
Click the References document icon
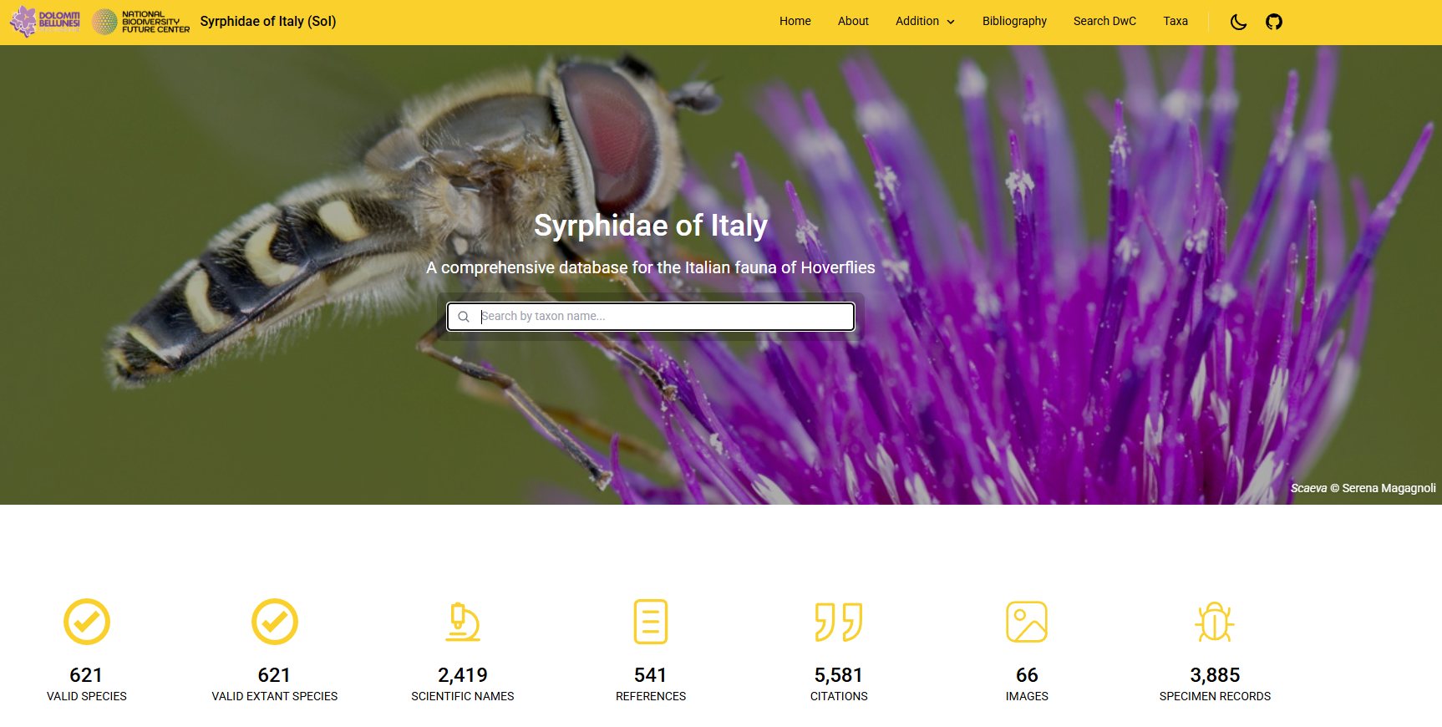651,622
